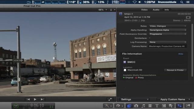Enable the Deinterlace checkbox
This screenshot has width=194, height=109.
(150, 38)
